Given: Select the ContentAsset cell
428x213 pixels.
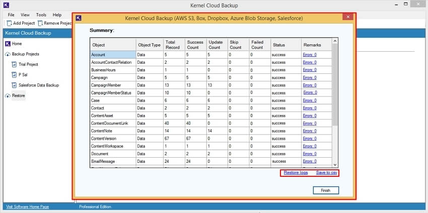Looking at the screenshot, I should coord(113,116).
